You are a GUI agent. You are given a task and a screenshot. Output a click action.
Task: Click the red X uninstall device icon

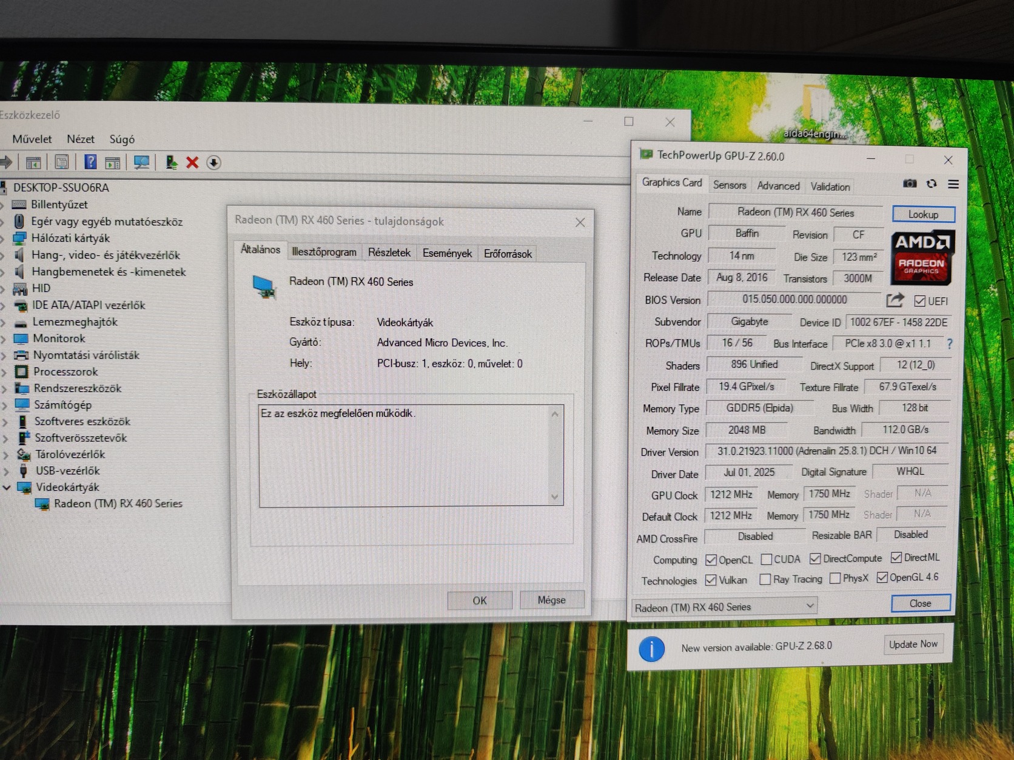[x=192, y=162]
